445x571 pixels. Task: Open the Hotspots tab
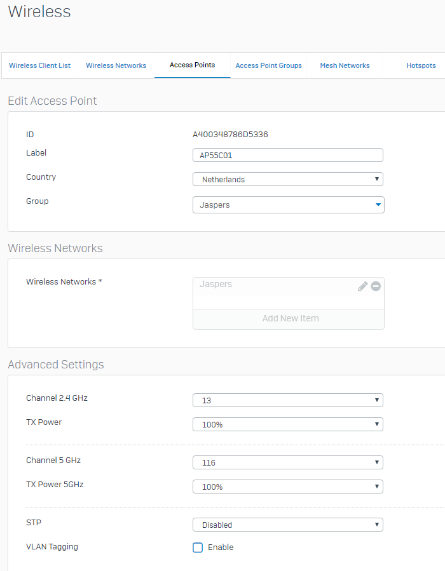pyautogui.click(x=421, y=66)
